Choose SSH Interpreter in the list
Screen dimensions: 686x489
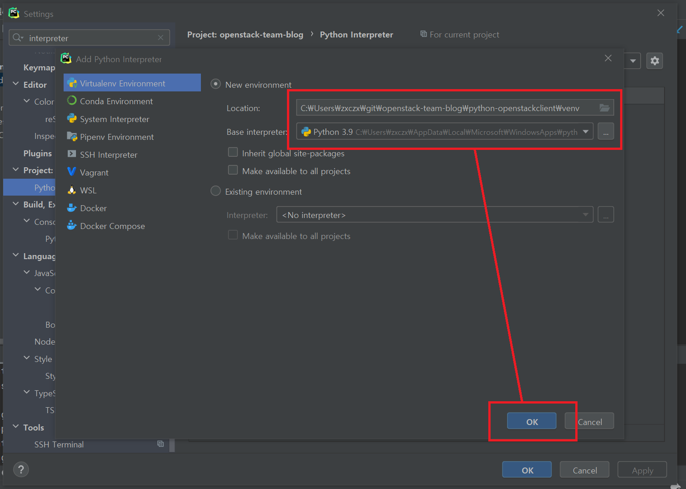[x=132, y=154]
